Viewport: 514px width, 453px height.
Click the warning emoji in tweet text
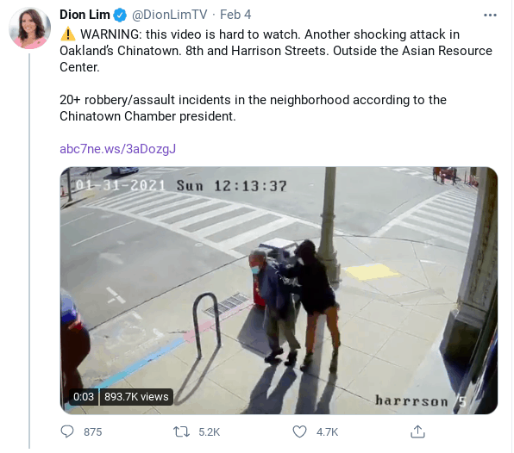[68, 34]
